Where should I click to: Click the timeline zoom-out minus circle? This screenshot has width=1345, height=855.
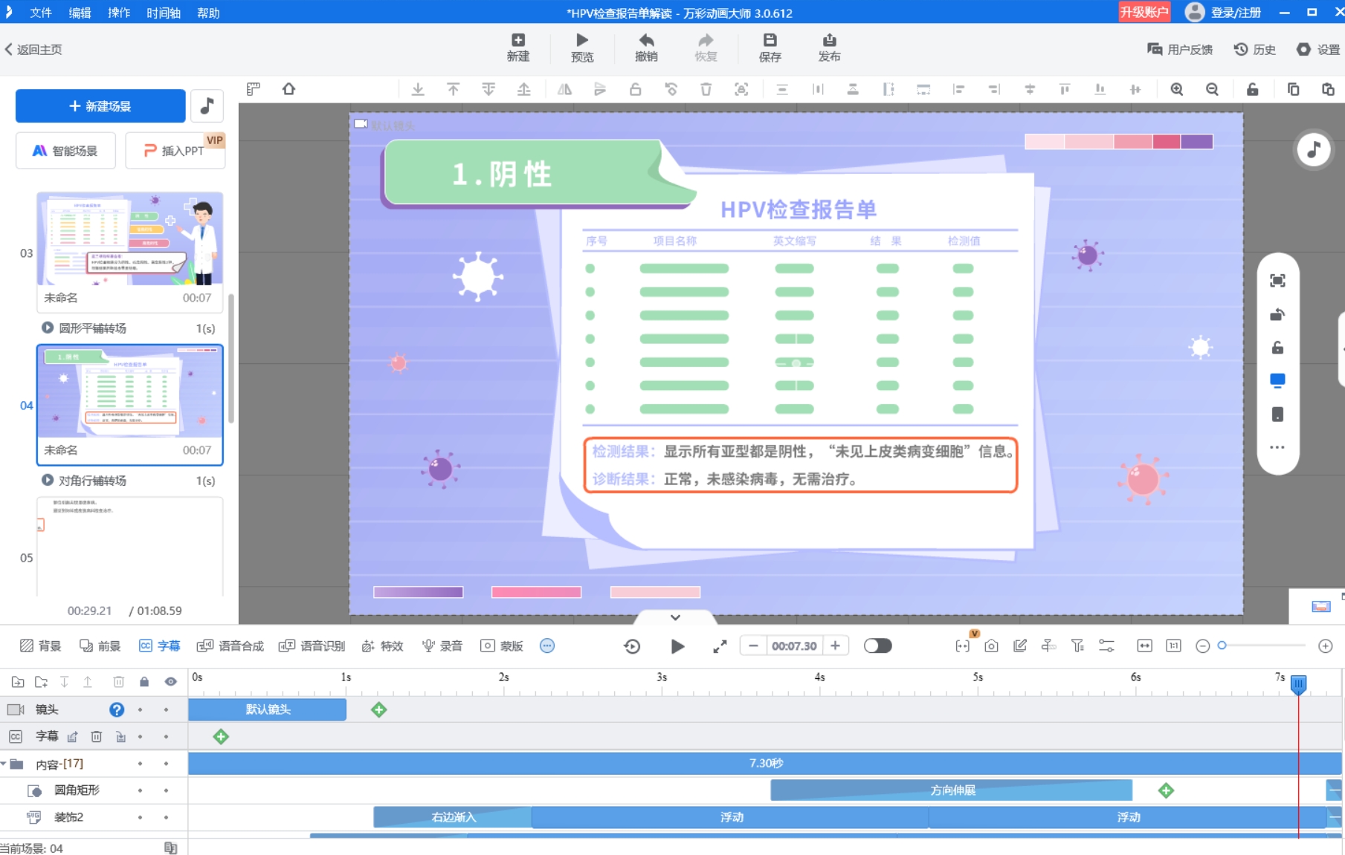click(1202, 646)
